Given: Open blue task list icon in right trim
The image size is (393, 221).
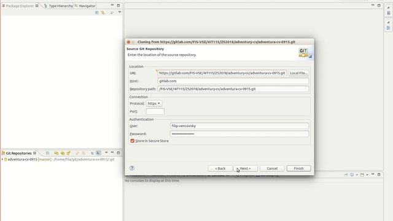Looking at the screenshot, I should [389, 28].
